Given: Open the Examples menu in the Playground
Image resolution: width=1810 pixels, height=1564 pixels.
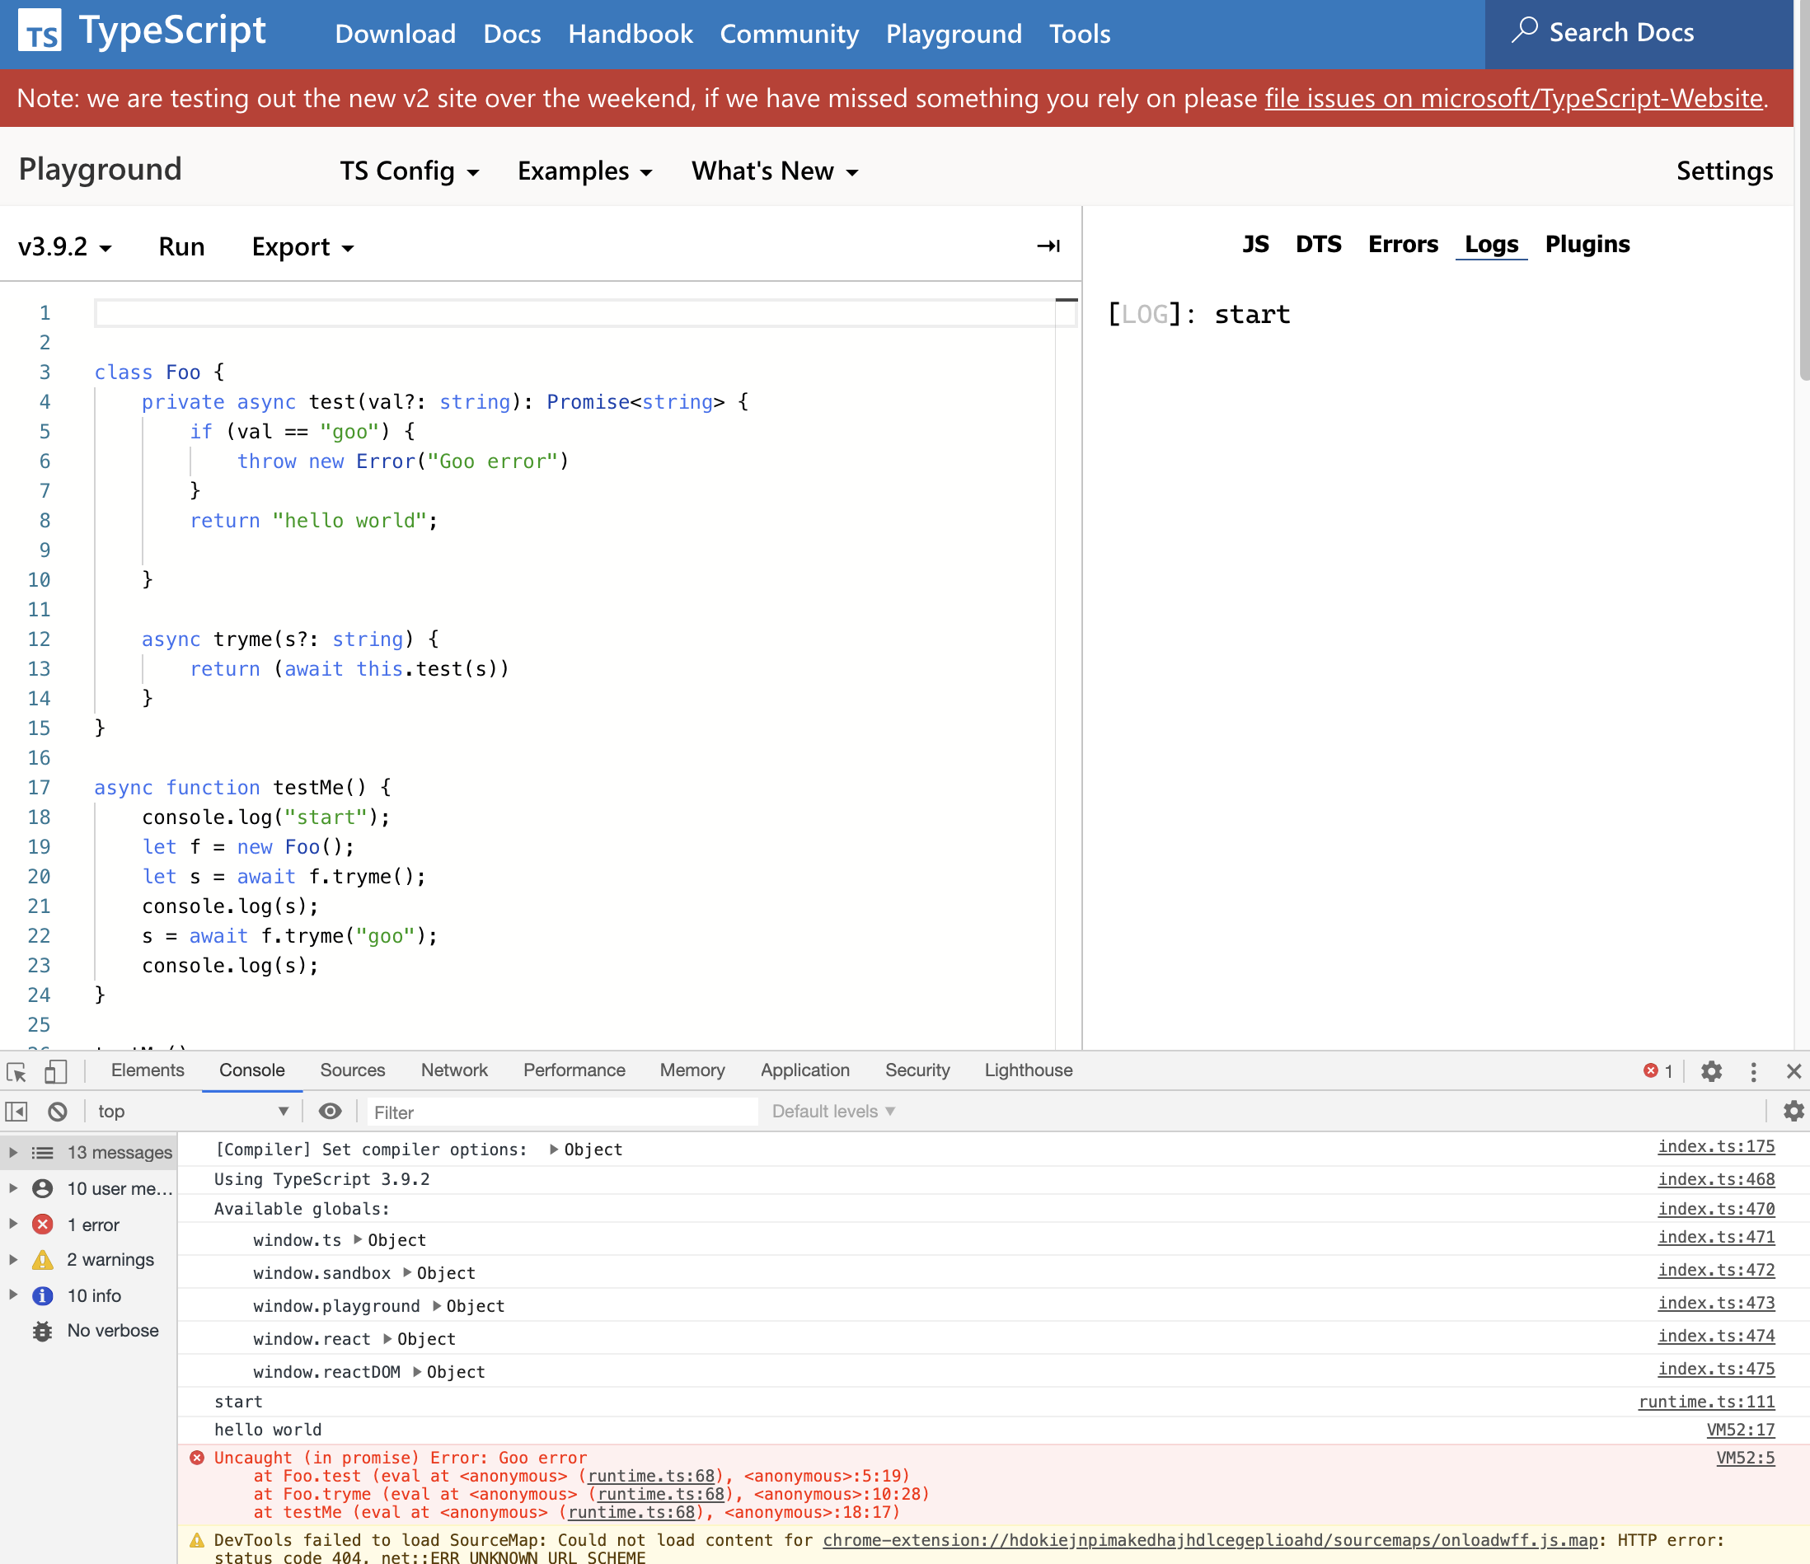Looking at the screenshot, I should coord(584,171).
